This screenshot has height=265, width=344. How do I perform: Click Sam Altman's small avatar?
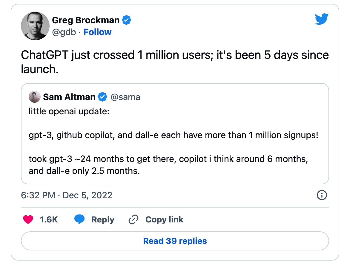34,97
